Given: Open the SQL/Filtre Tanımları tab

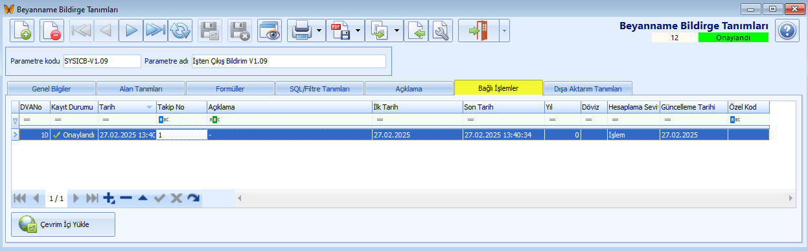Looking at the screenshot, I should [x=319, y=88].
